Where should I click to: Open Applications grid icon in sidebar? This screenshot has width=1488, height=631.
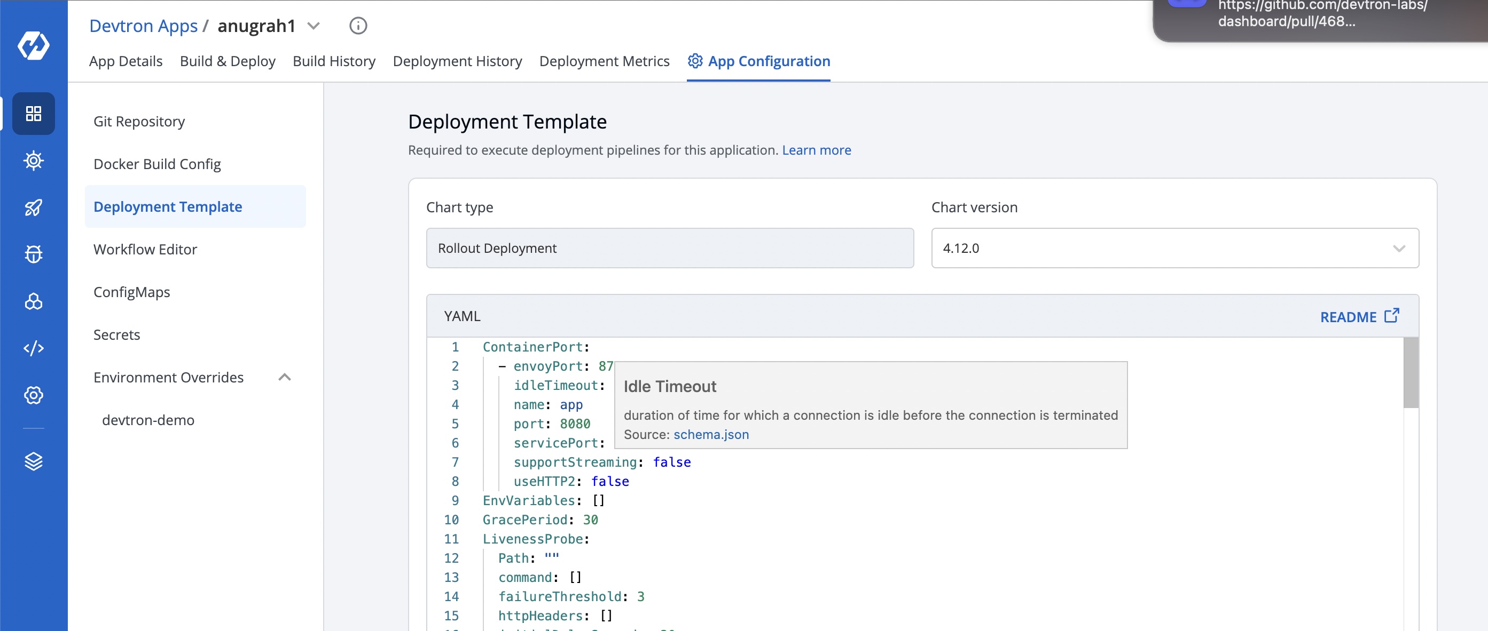tap(34, 114)
